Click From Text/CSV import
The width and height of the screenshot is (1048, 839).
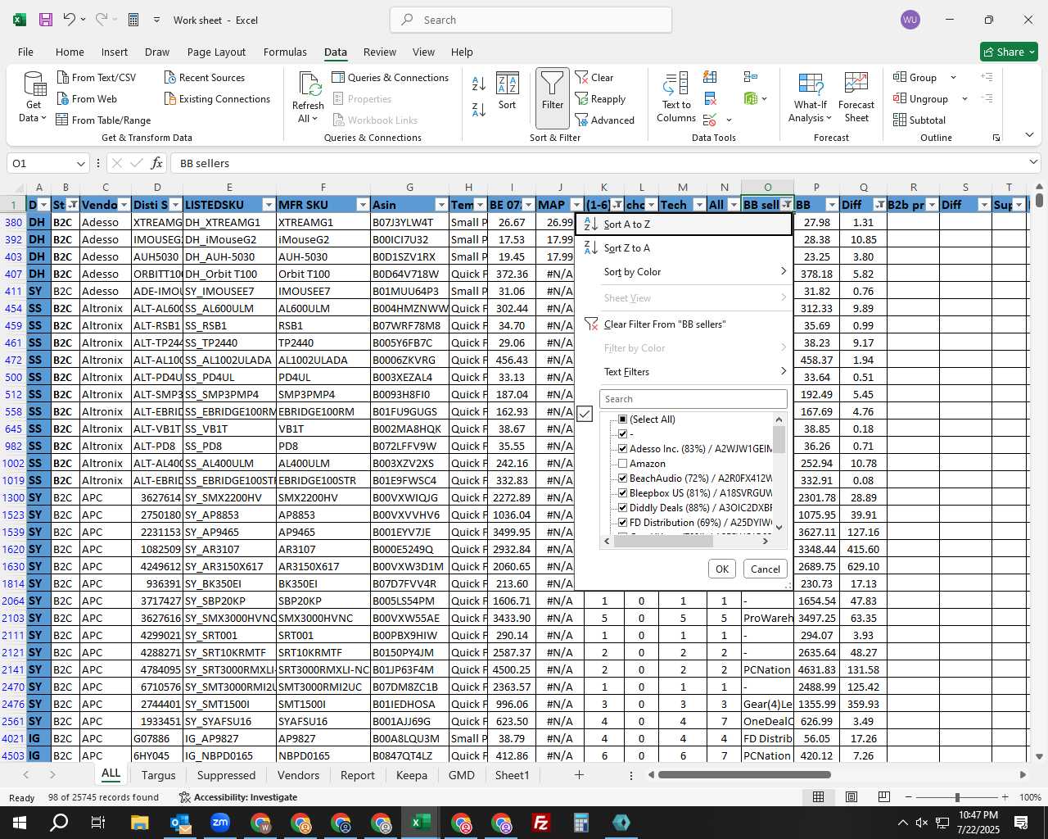coord(96,77)
